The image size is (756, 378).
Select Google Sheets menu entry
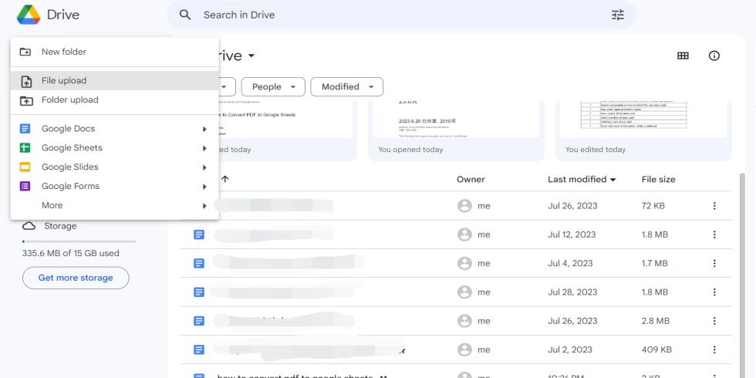pos(114,148)
